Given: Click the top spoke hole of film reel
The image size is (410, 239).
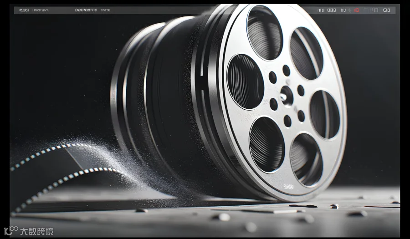Looking at the screenshot, I should click(265, 32).
